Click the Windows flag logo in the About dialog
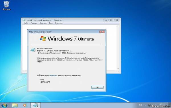 43,38
